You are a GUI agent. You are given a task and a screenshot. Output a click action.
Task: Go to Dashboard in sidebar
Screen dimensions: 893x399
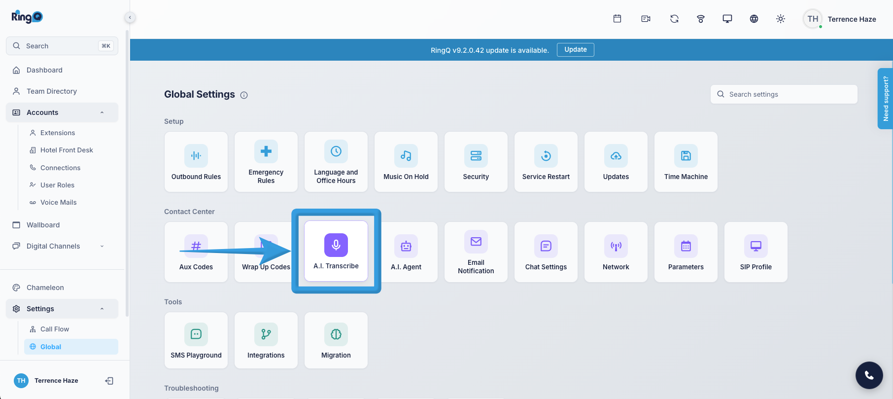62,70
